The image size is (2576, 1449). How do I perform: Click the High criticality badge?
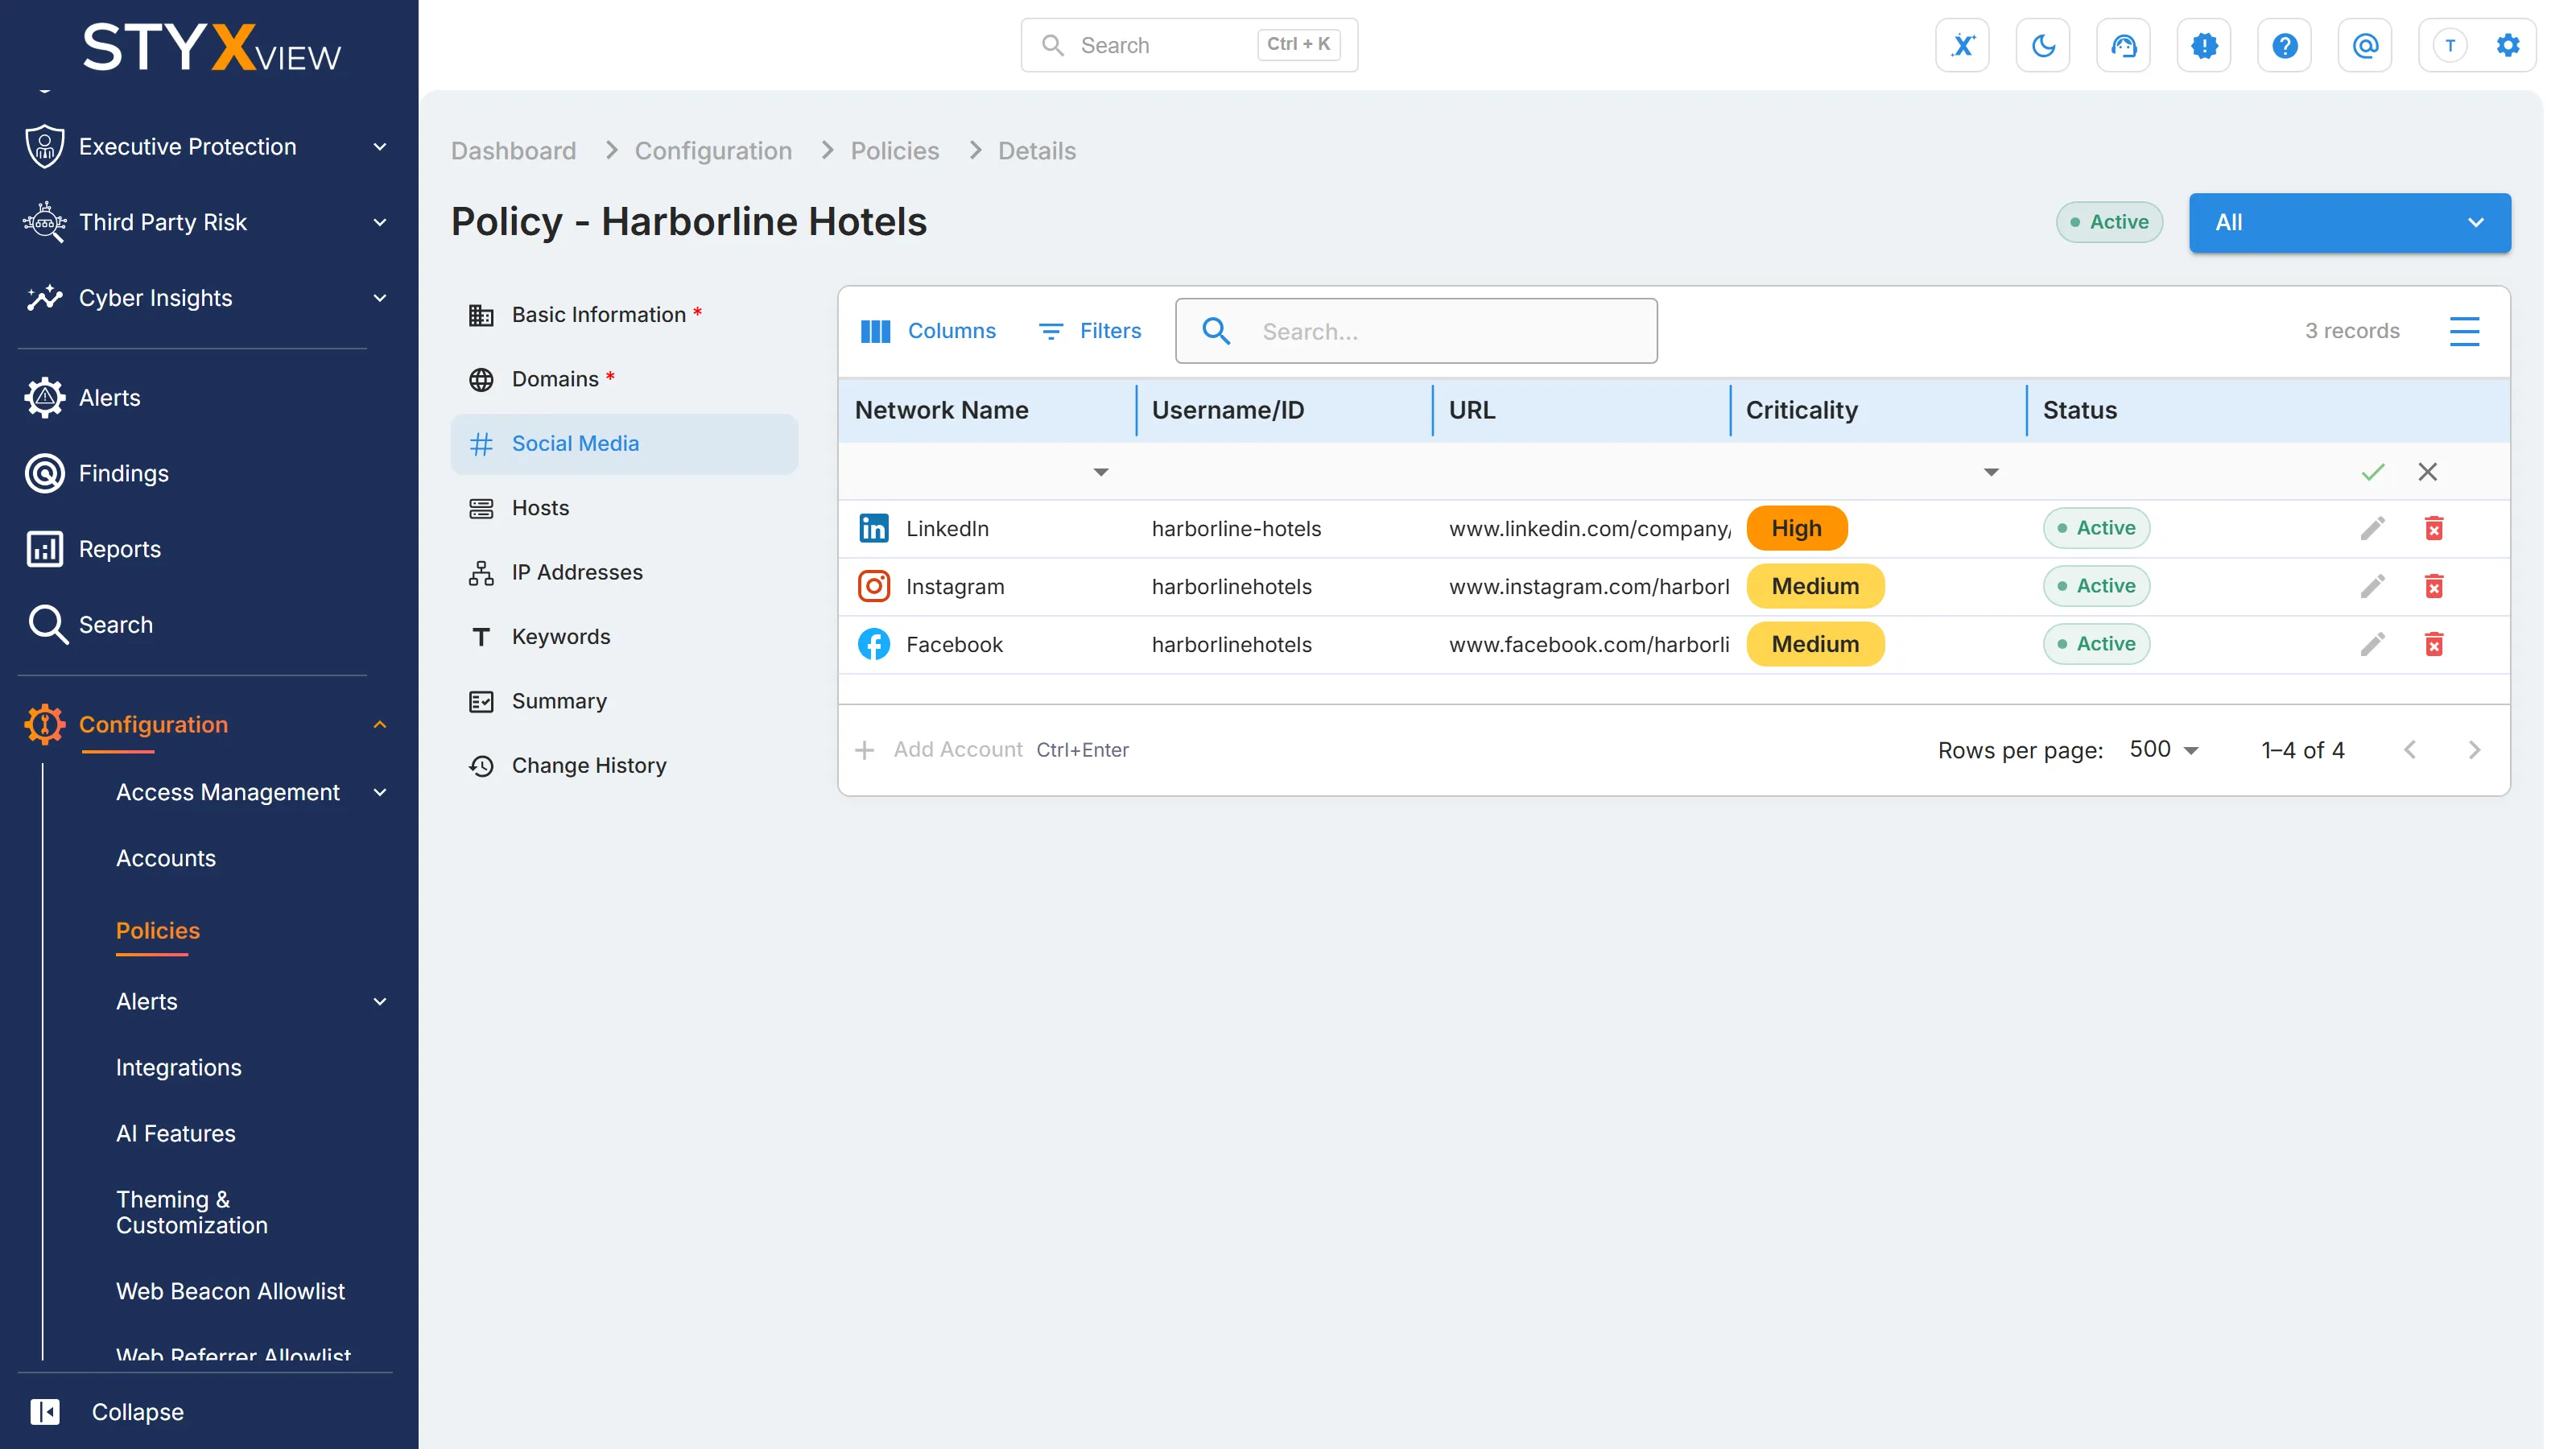(1796, 528)
